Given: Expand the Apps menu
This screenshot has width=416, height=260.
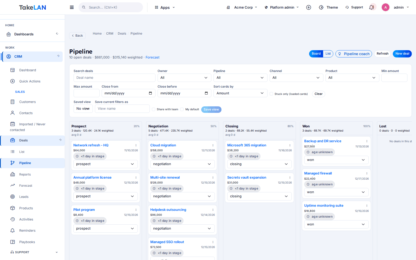Looking at the screenshot, I should pos(165,7).
